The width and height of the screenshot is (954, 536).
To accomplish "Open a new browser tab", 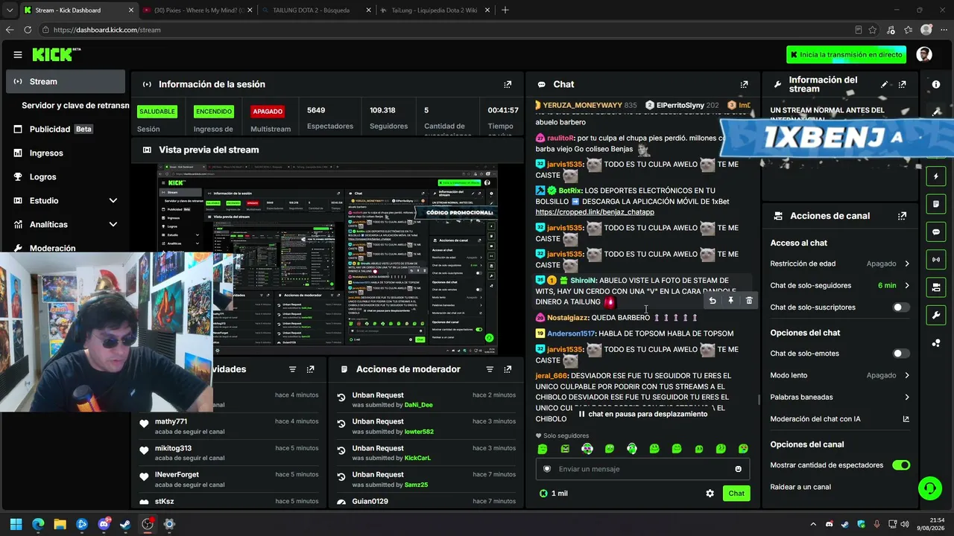I will [x=505, y=10].
